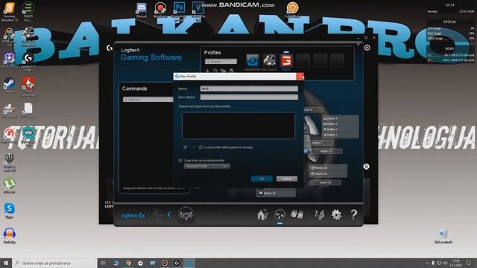
Task: Open the pedals settings icon
Action: point(297,214)
